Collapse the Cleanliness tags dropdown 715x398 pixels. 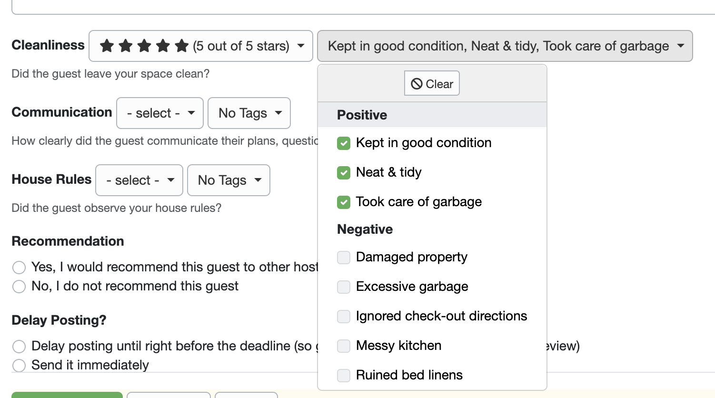tap(505, 46)
